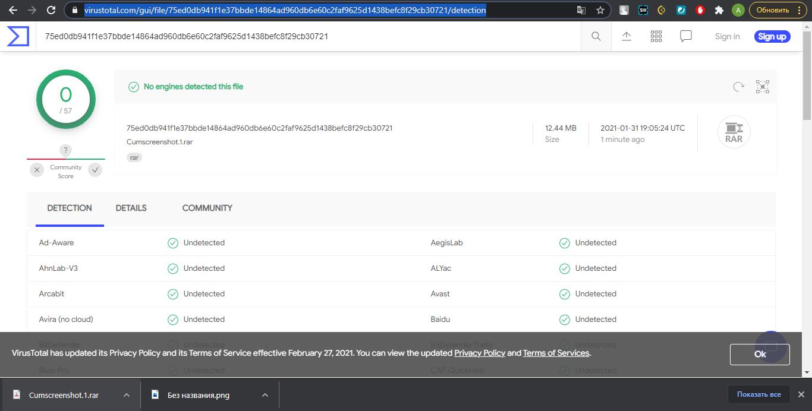Click the browser forward arrow
Image resolution: width=812 pixels, height=411 pixels.
click(x=32, y=10)
